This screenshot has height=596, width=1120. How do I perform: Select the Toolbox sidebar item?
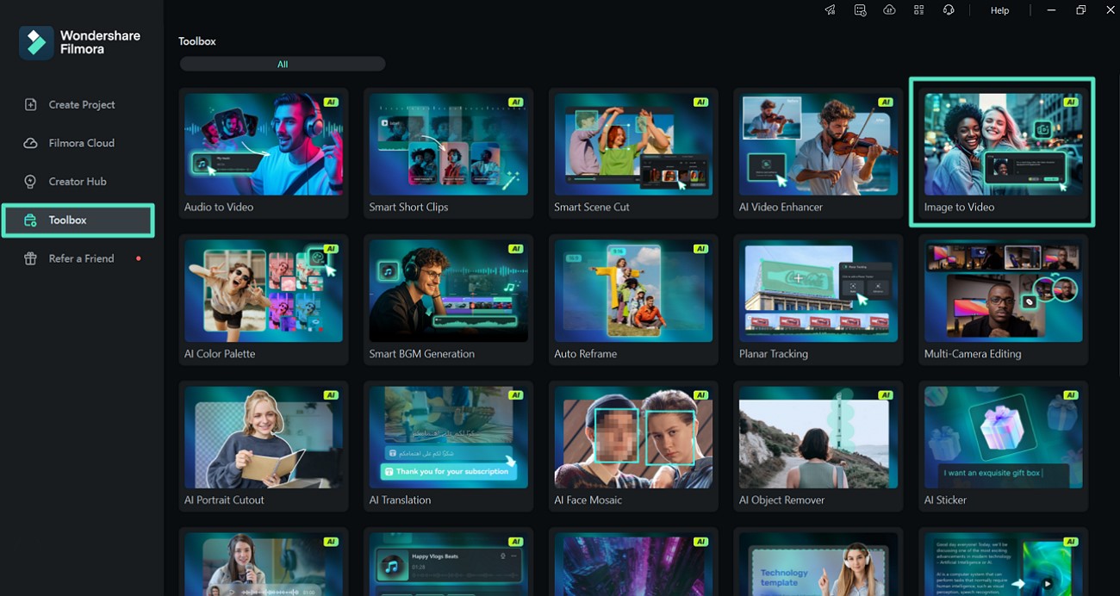tap(78, 220)
